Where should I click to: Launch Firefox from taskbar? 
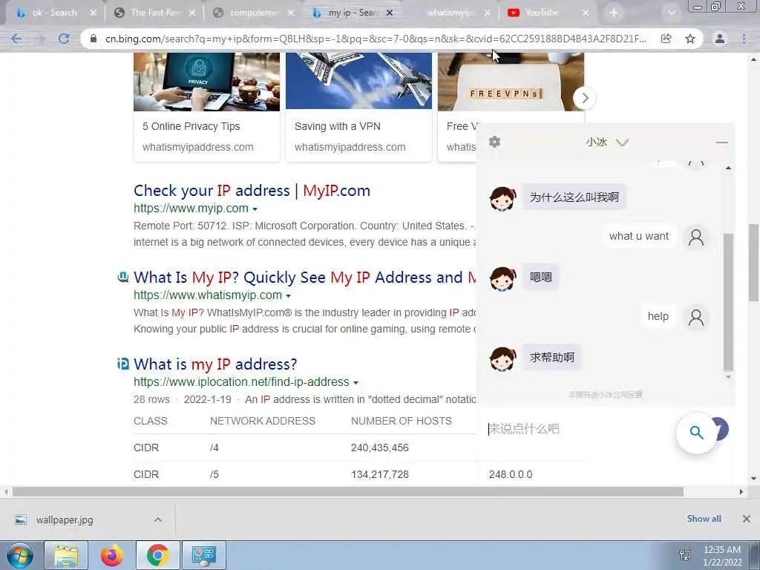112,555
